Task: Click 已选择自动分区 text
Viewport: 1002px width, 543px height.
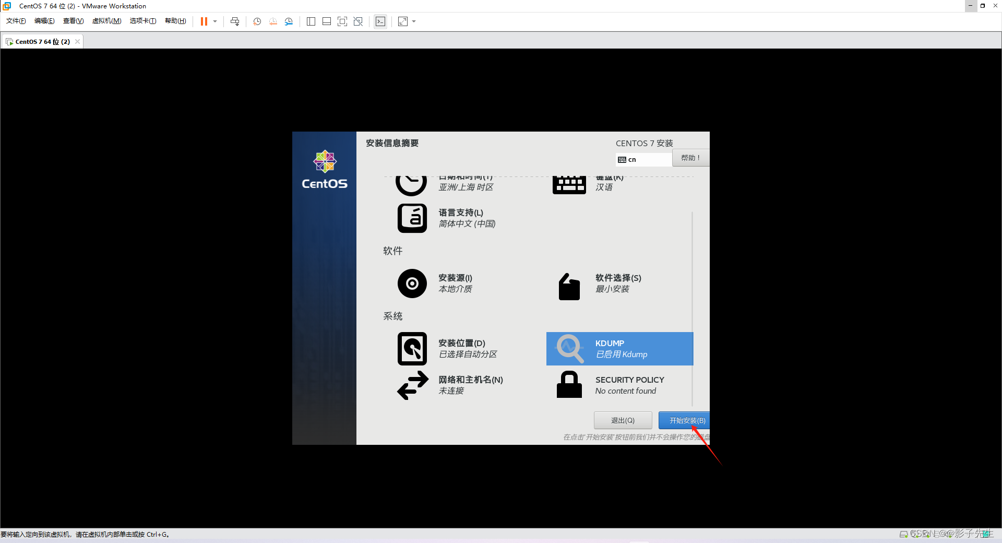Action: (468, 354)
